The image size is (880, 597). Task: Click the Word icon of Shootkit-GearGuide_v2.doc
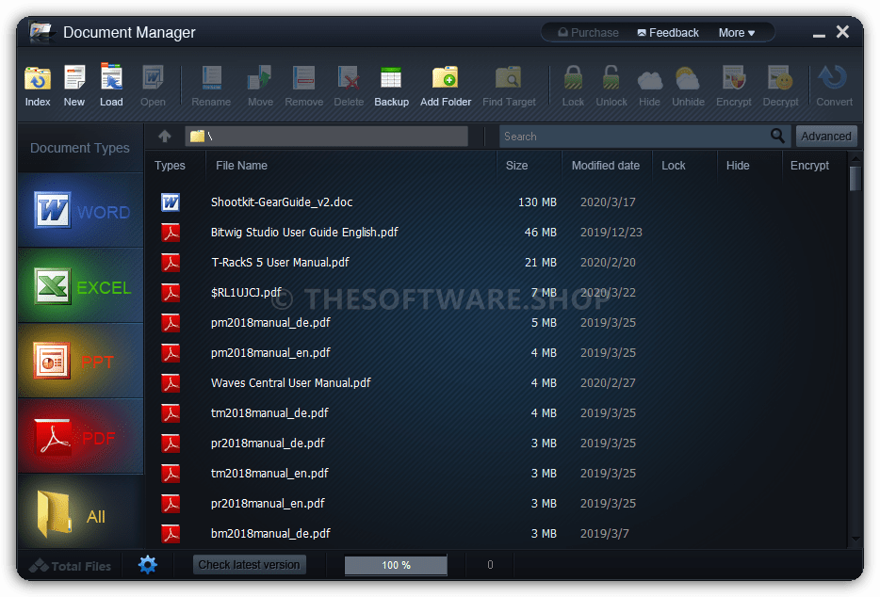tap(171, 202)
